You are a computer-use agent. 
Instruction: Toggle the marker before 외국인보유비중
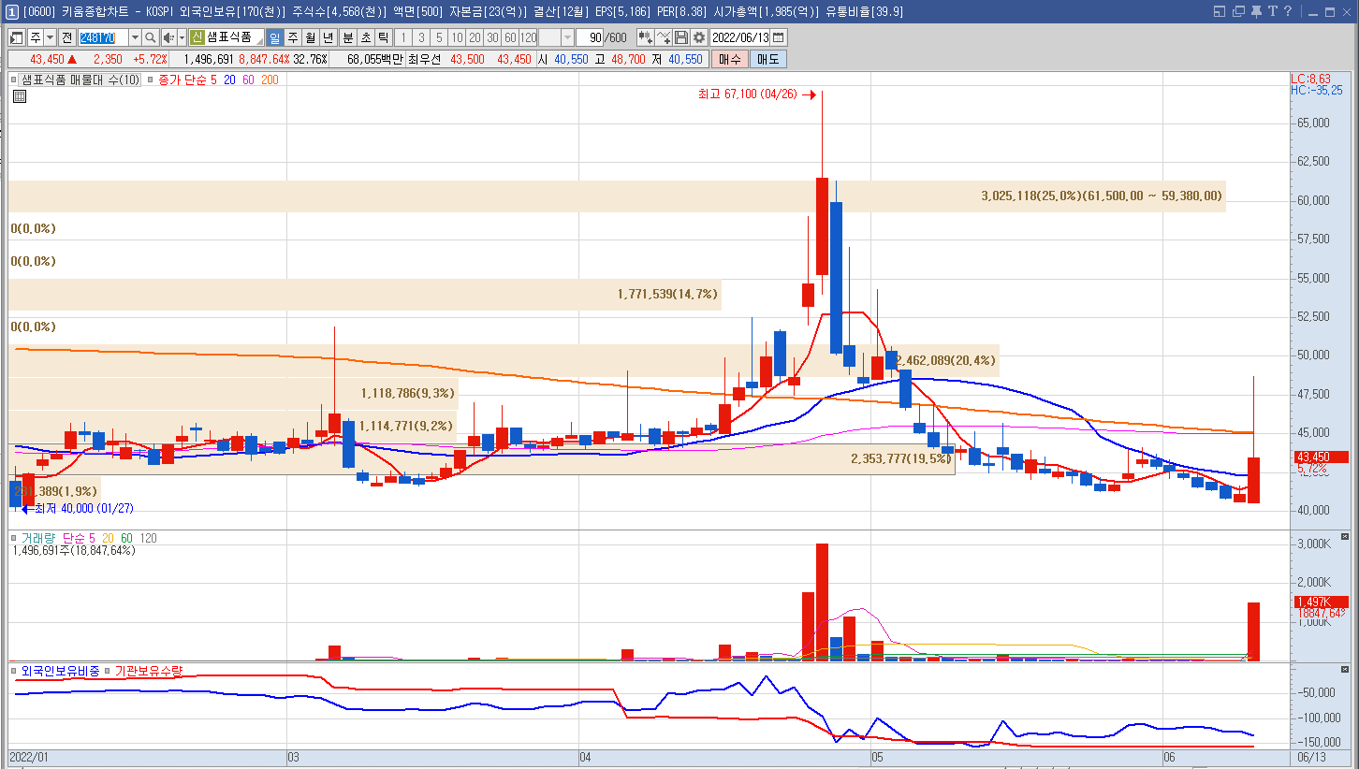pos(14,670)
